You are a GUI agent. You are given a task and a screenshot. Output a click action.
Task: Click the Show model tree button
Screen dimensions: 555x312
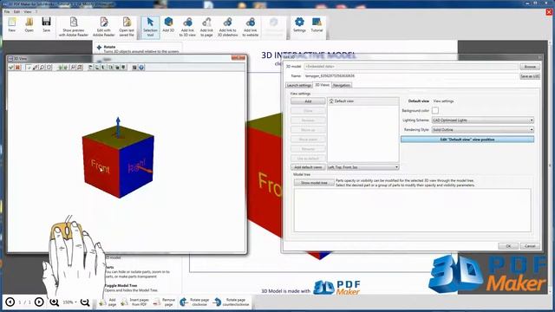[x=314, y=183]
